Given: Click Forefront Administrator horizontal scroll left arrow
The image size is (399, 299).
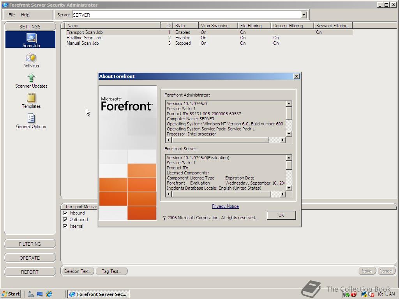Looking at the screenshot, I should tap(168, 140).
